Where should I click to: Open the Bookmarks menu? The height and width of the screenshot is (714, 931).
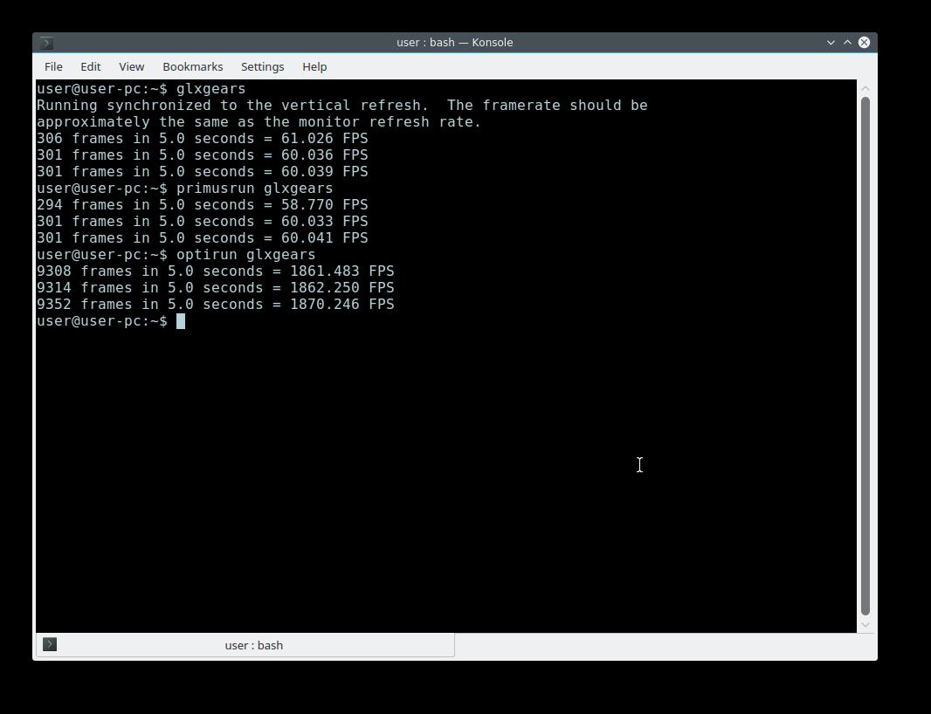(192, 66)
